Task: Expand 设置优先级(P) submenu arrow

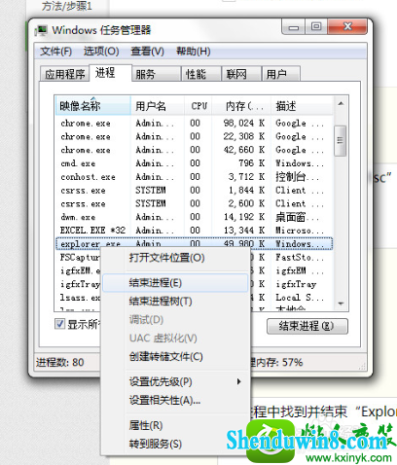Action: (239, 381)
